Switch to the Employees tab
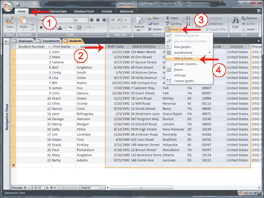264x198 pixels. tap(23, 41)
